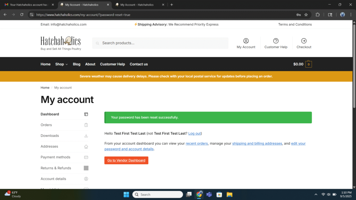Click the Chrome profile avatar
The width and height of the screenshot is (356, 200).
point(342,15)
